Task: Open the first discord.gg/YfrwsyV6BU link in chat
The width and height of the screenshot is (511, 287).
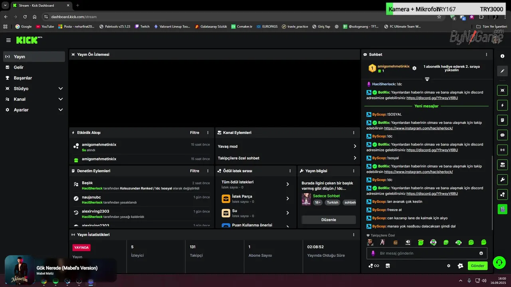Action: click(432, 98)
